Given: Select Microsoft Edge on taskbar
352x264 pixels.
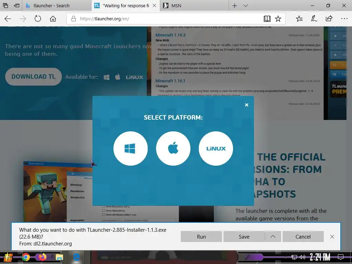Looking at the screenshot, I should pyautogui.click(x=76, y=257).
